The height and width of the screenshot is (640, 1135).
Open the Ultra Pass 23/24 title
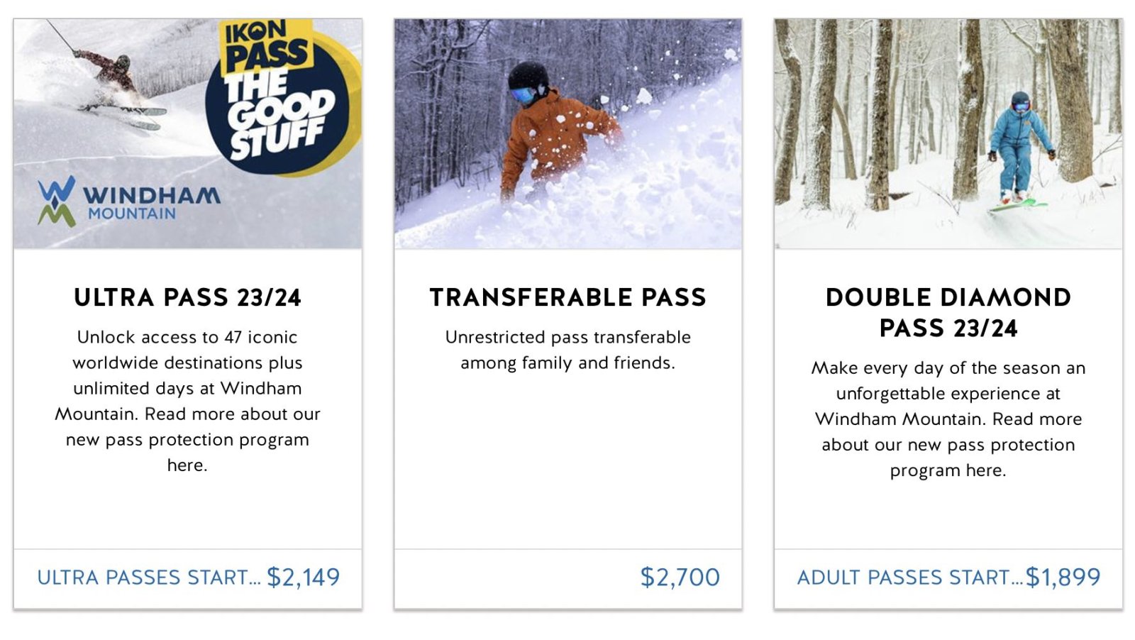coord(187,297)
